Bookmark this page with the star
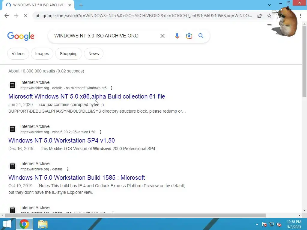The height and width of the screenshot is (230, 307). tap(269, 16)
